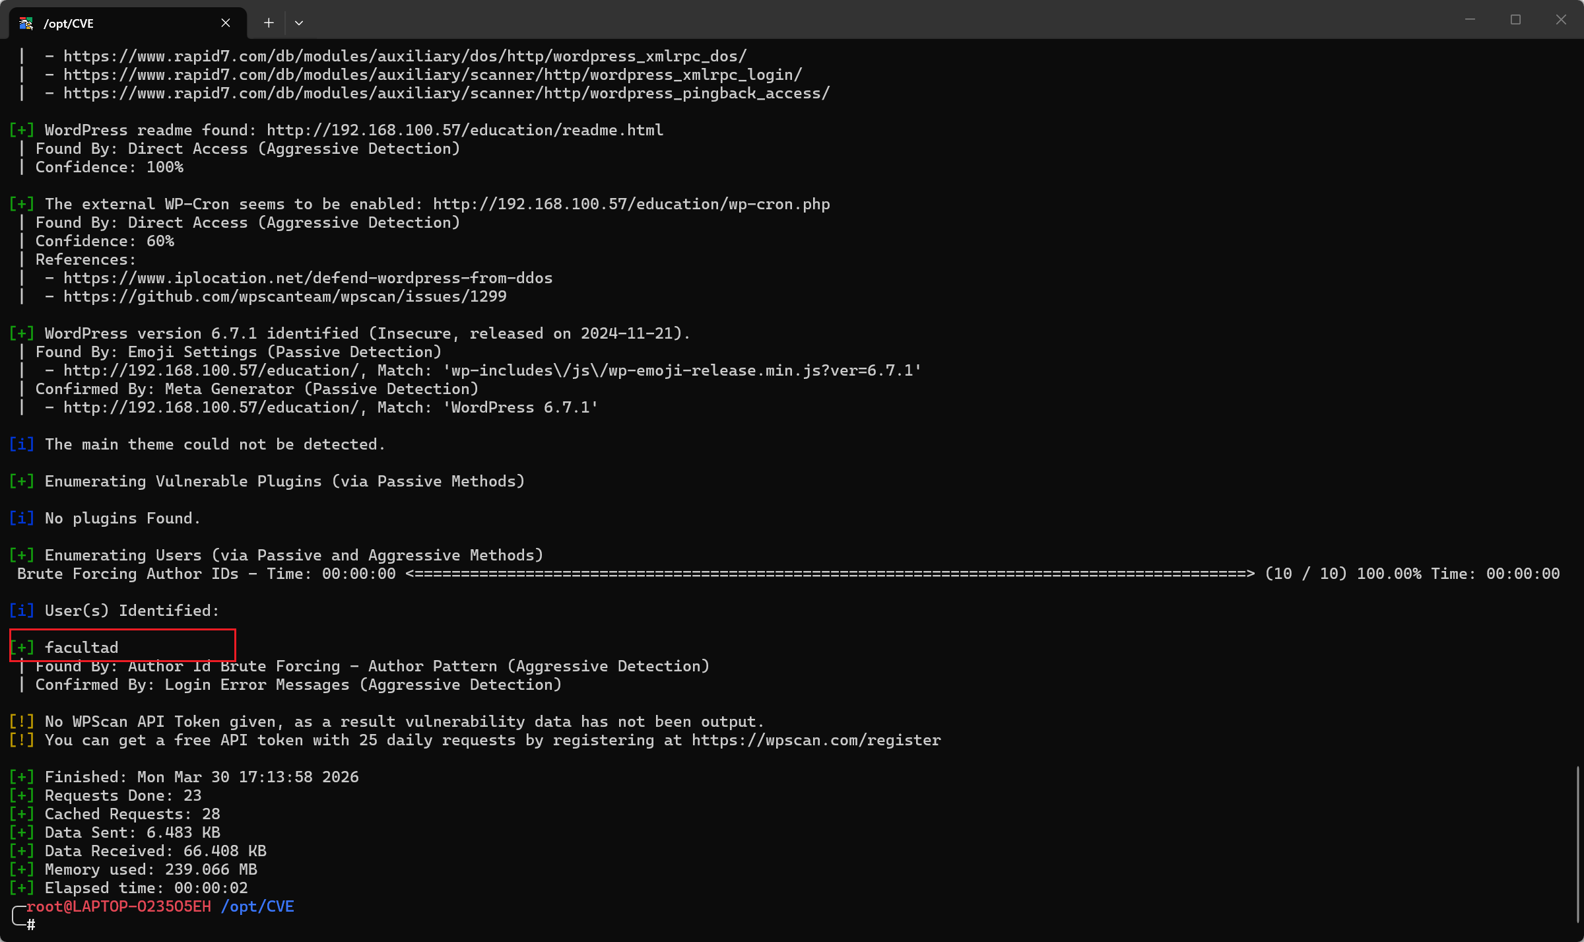Open the GitHub wpscan issues/1299 link
Screen dimensions: 1584x942
click(284, 296)
